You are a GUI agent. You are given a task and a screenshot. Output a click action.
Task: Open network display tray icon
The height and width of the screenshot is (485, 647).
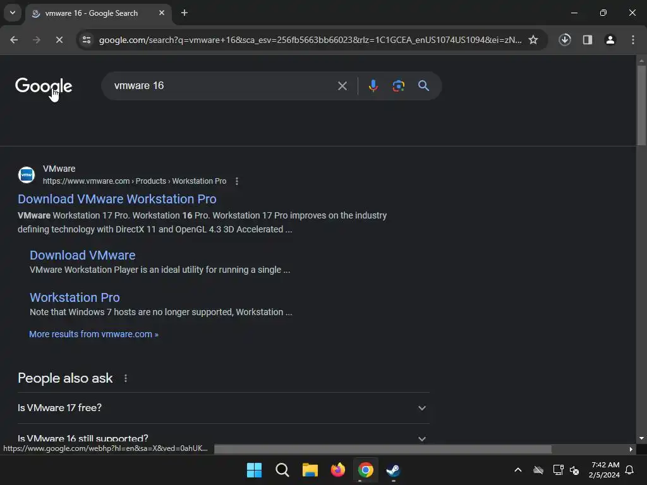point(558,470)
